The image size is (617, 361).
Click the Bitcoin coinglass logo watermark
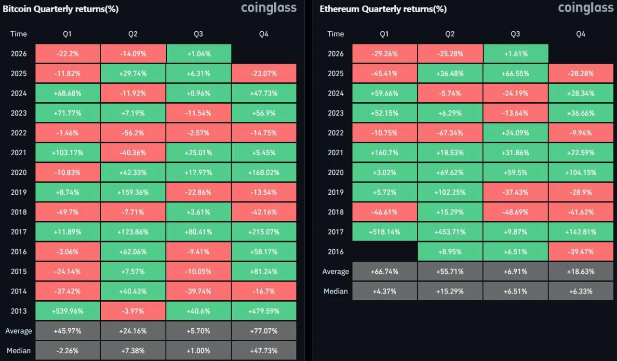(268, 8)
